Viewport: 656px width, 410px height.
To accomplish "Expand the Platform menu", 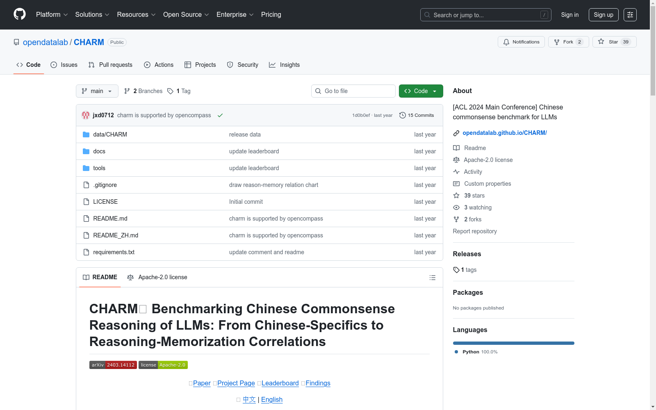I will (52, 15).
